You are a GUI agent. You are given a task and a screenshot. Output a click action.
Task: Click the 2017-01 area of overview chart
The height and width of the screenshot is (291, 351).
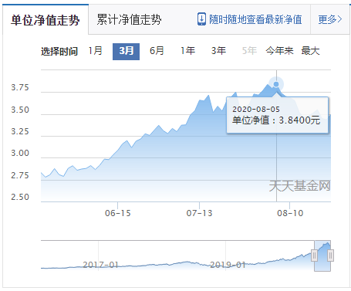pyautogui.click(x=100, y=265)
